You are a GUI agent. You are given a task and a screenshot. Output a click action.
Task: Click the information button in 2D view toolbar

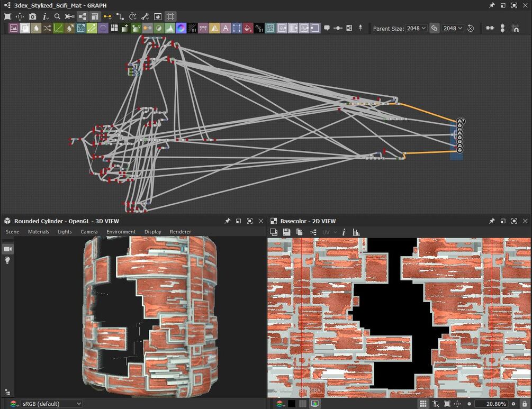click(x=344, y=232)
